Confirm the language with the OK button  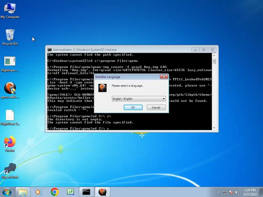tap(133, 107)
